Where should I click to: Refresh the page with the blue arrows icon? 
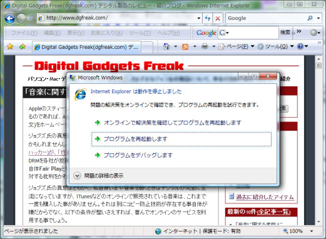click(x=208, y=18)
